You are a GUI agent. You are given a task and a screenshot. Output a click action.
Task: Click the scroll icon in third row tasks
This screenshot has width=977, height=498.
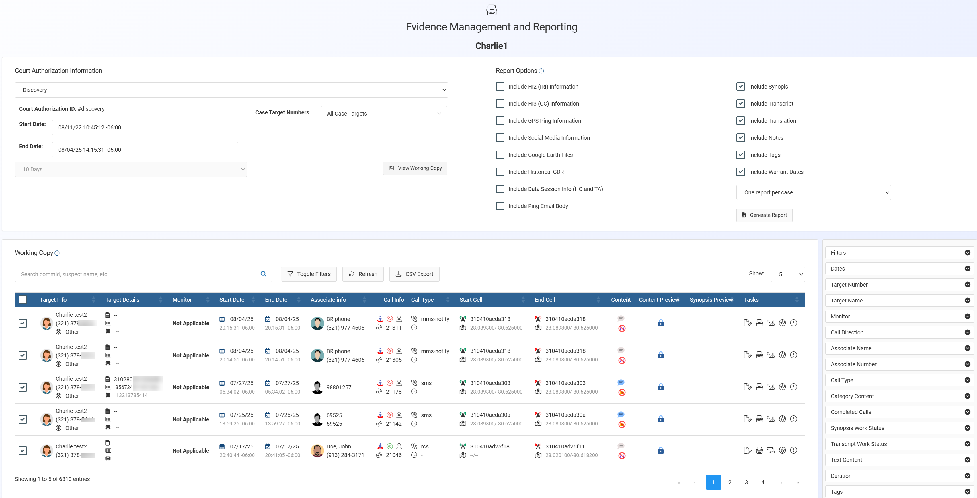point(770,387)
